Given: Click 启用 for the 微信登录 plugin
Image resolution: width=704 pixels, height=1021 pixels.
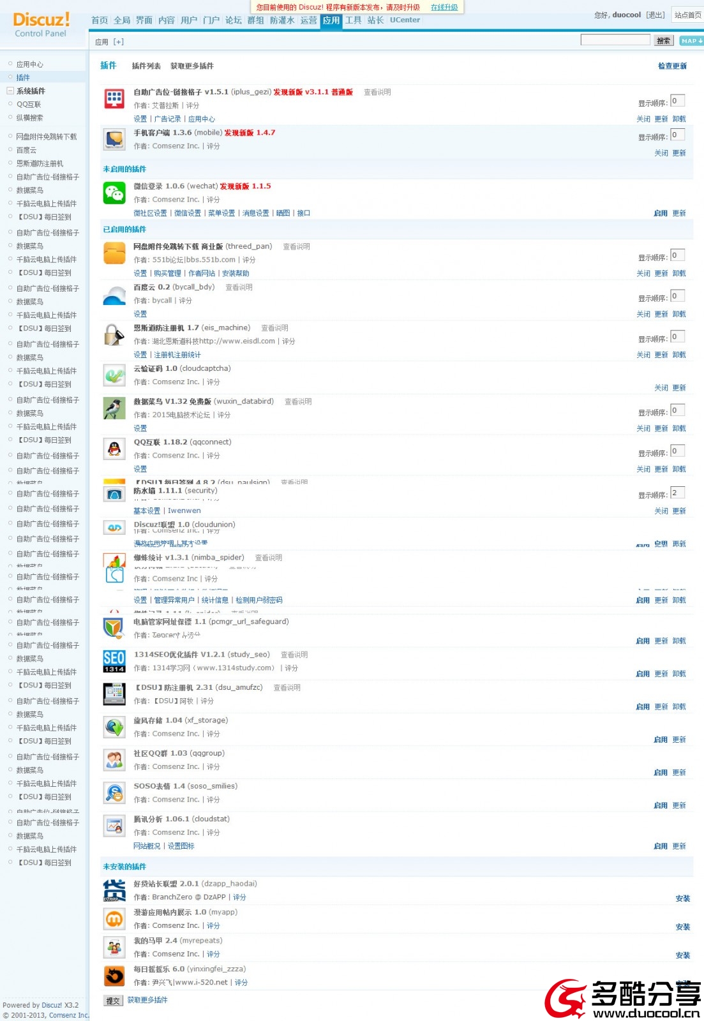Looking at the screenshot, I should point(661,214).
